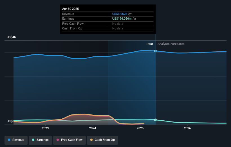Click the 2025 x-axis label
The height and width of the screenshot is (147, 231).
[x=140, y=128]
